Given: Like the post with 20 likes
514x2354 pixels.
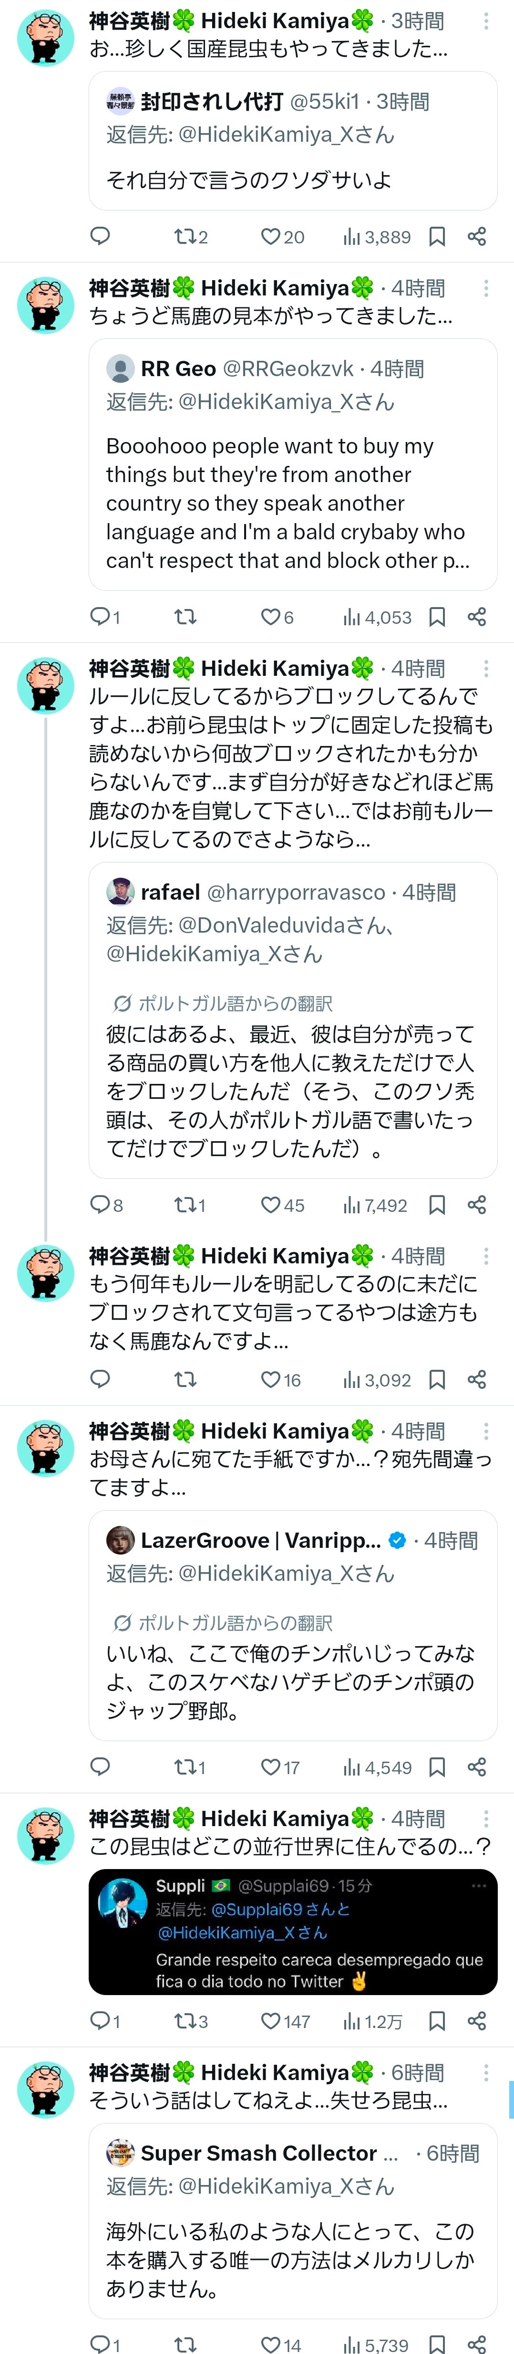Looking at the screenshot, I should pos(271,237).
